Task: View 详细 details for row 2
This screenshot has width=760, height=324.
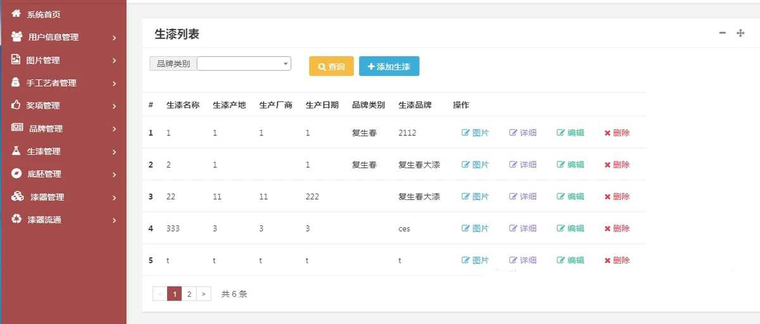Action: [523, 165]
